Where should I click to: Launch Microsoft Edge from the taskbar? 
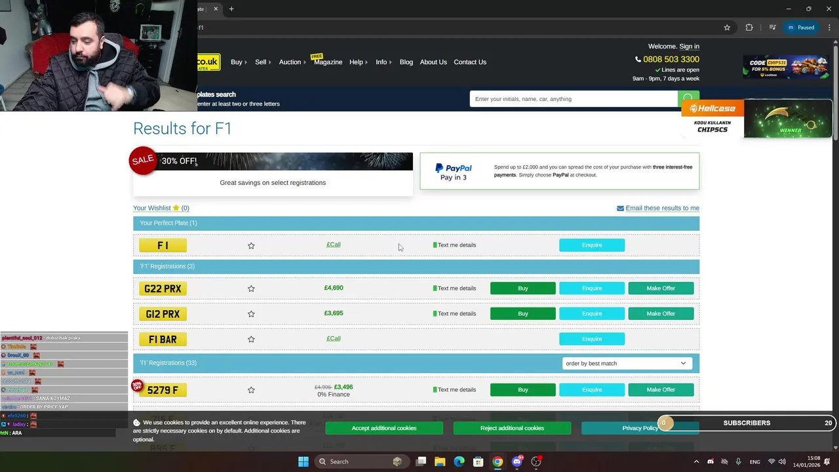click(x=459, y=462)
